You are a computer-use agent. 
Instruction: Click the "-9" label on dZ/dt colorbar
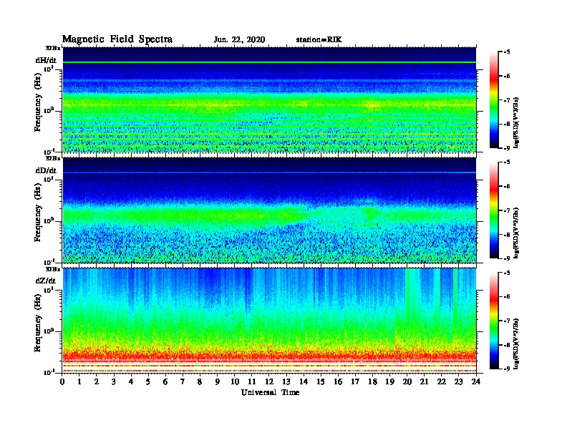[506, 369]
